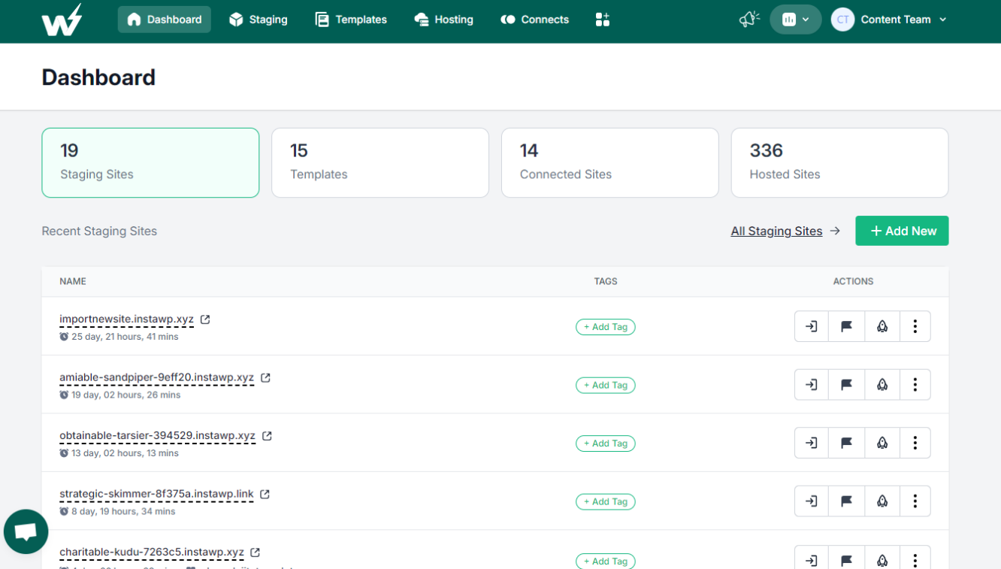Click the 'Recent Staging Sites' heading
Screen dimensions: 1001x569
[x=99, y=232]
